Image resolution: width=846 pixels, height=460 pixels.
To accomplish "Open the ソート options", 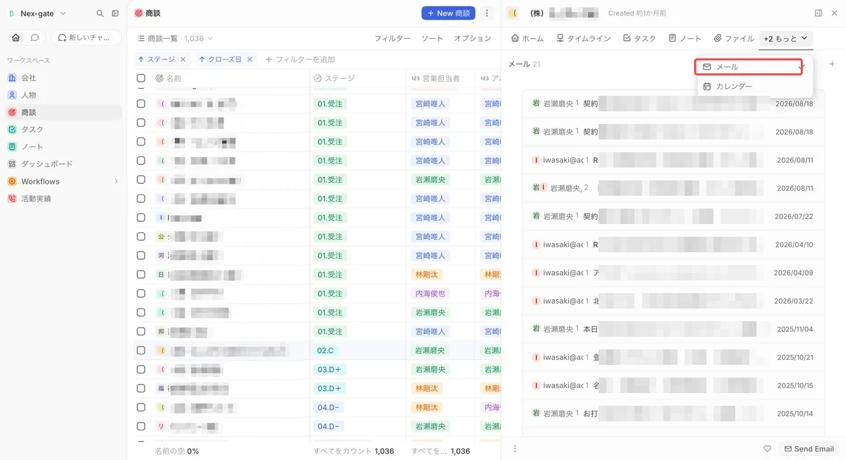I will (x=432, y=38).
